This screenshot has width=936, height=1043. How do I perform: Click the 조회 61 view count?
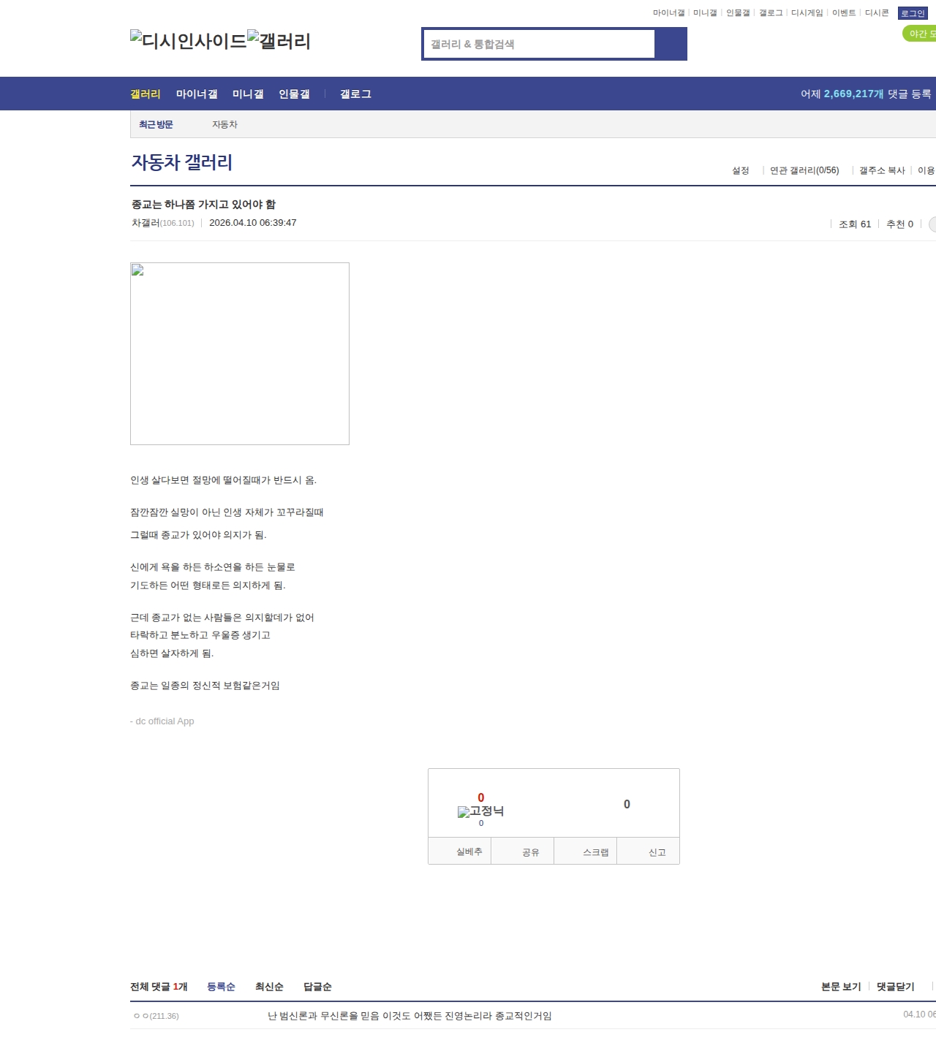pos(855,224)
